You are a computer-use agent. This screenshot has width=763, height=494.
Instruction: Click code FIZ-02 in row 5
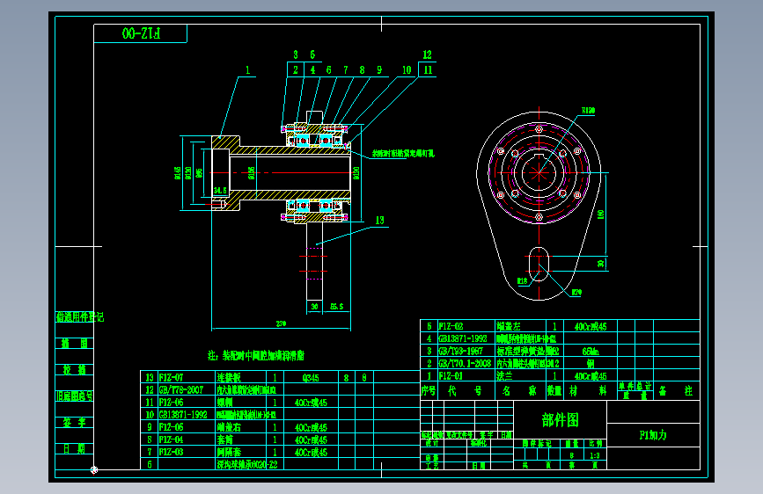pos(451,326)
